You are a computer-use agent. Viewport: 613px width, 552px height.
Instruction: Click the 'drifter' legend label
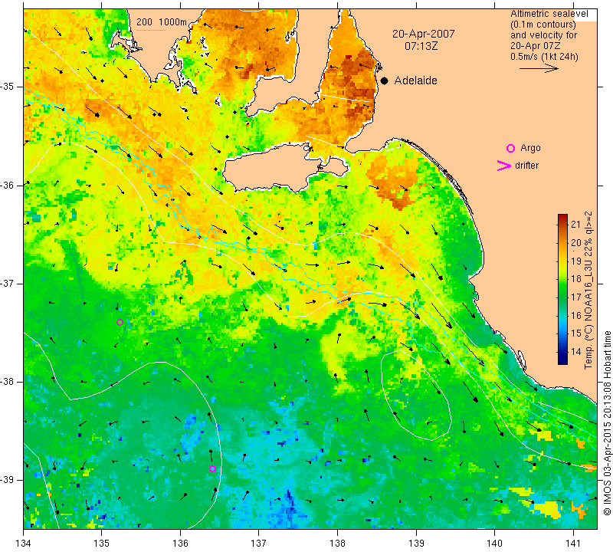point(526,166)
